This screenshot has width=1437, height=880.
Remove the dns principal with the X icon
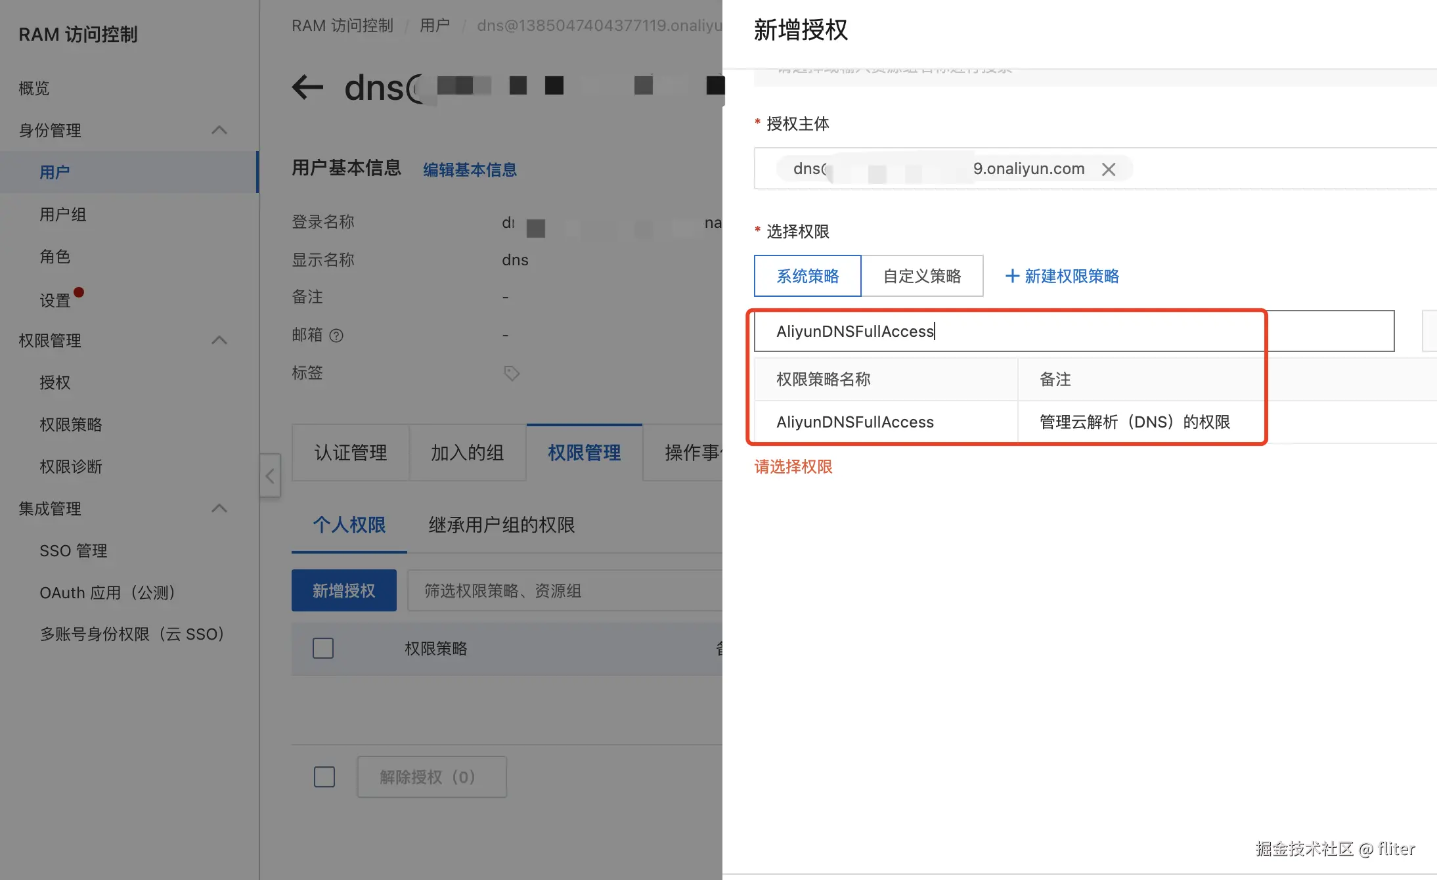[1109, 169]
